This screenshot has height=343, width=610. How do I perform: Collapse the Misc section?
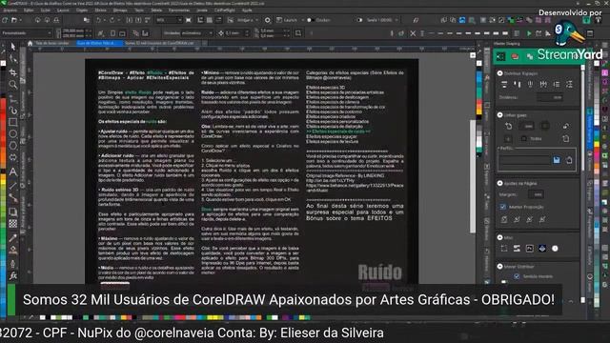click(x=499, y=237)
